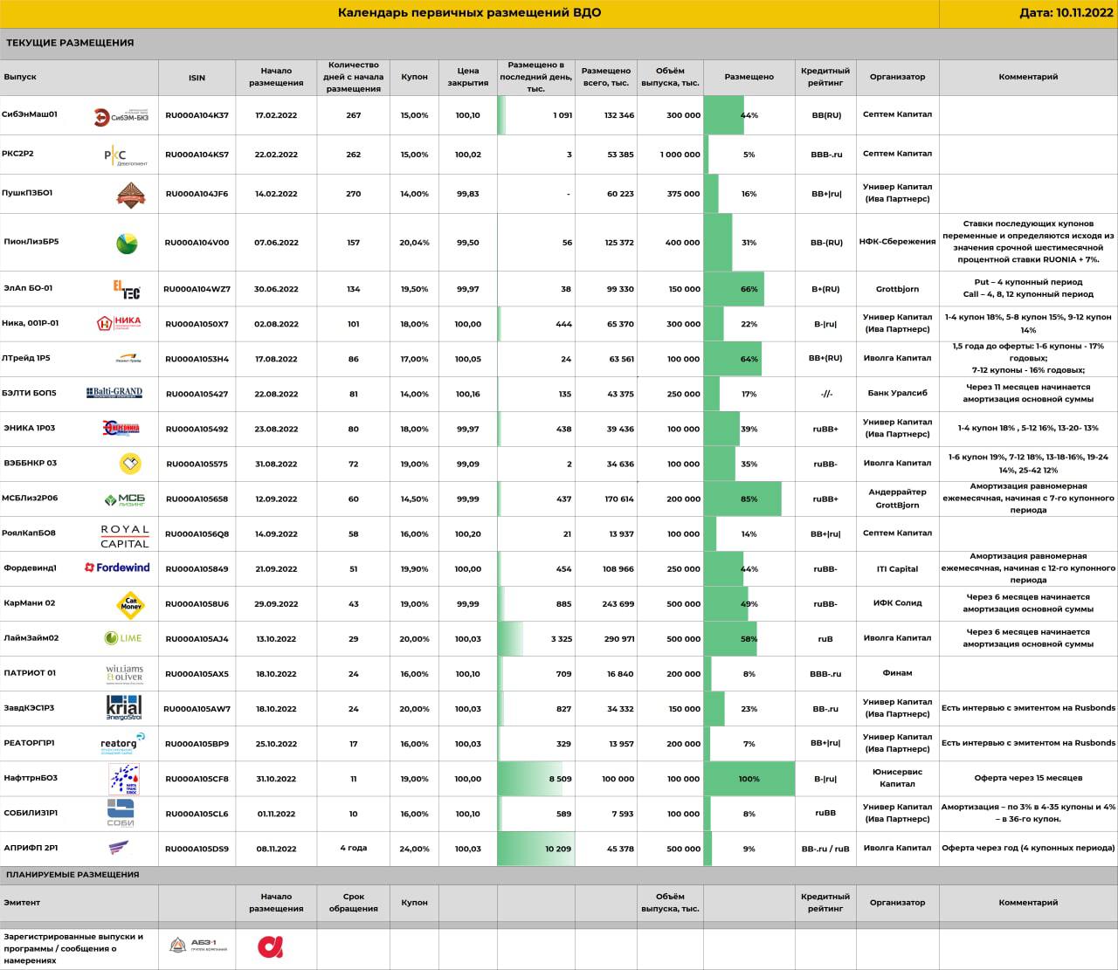Click the АБЗ-1 logo in planned placements
1118x970 pixels.
pos(198,946)
